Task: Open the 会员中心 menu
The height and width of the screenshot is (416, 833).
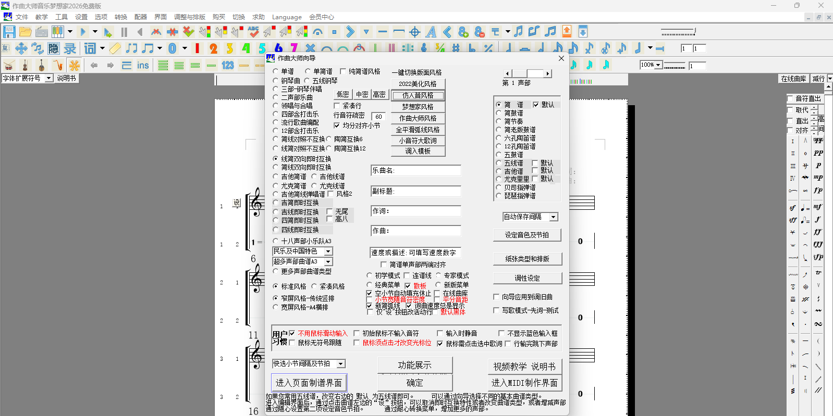Action: pyautogui.click(x=322, y=17)
